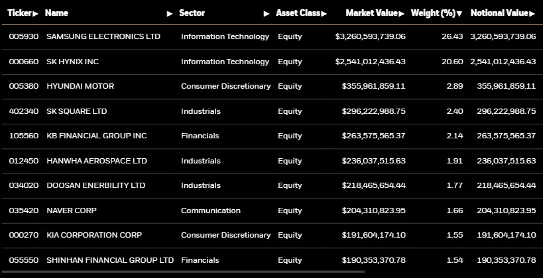Click Hyundai Motor's market value $355,961,859.11

(373, 86)
